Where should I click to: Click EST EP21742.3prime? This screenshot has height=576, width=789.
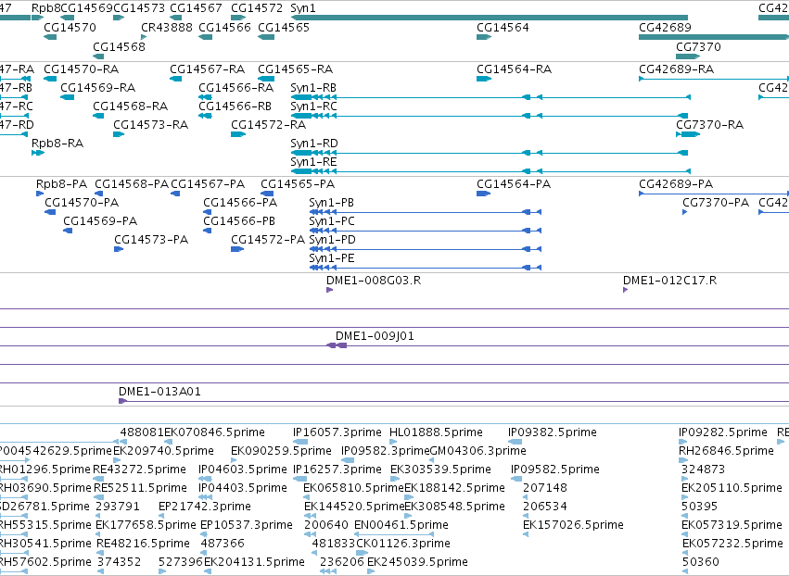[x=162, y=516]
